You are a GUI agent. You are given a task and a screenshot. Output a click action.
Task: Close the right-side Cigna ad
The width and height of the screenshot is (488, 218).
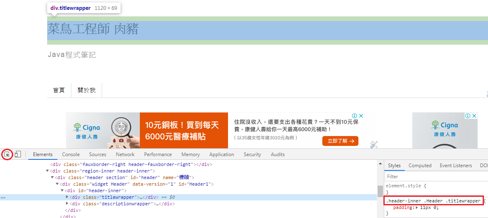(474, 116)
